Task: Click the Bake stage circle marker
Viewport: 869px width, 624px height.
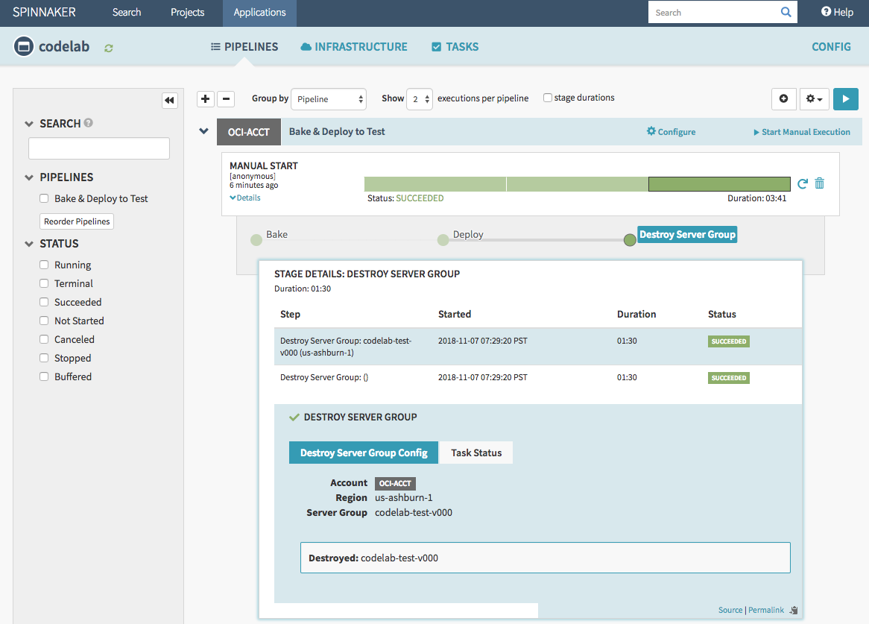Action: click(256, 240)
